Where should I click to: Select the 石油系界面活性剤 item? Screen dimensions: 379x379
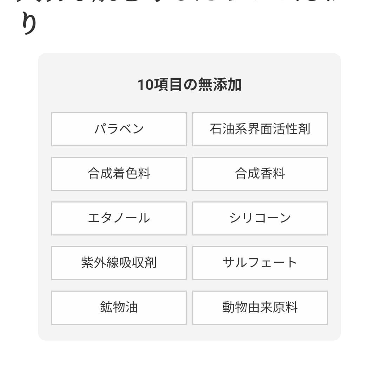click(260, 129)
